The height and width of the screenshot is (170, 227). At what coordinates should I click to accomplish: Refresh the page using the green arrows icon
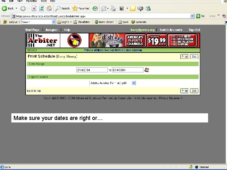click(x=42, y=8)
